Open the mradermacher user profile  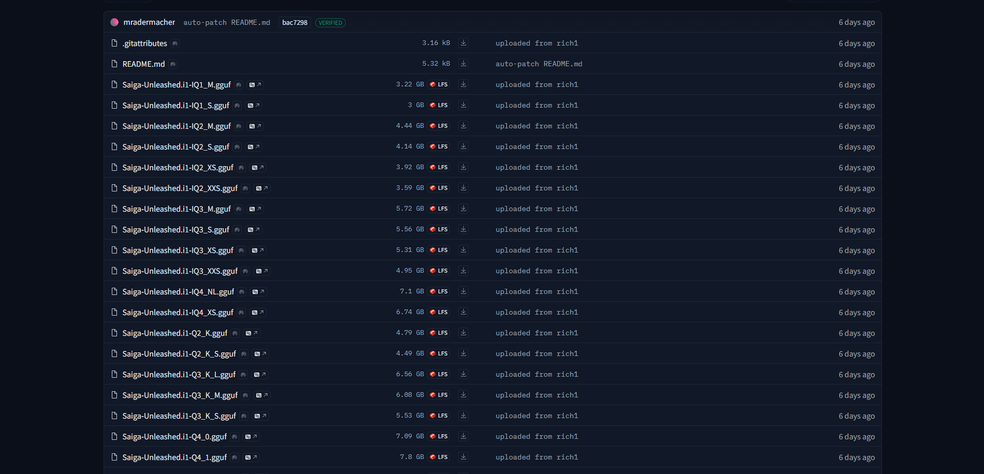coord(149,22)
